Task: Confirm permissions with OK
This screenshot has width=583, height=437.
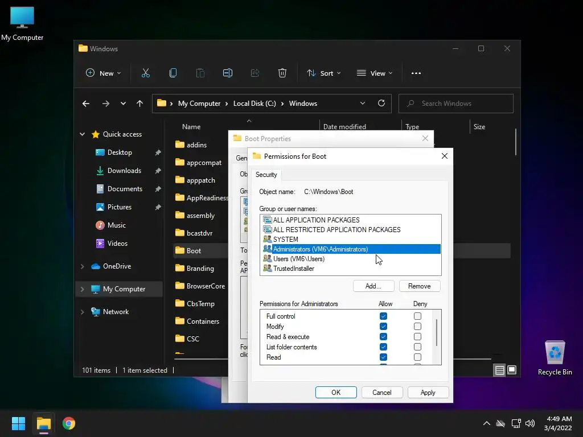Action: pyautogui.click(x=336, y=393)
